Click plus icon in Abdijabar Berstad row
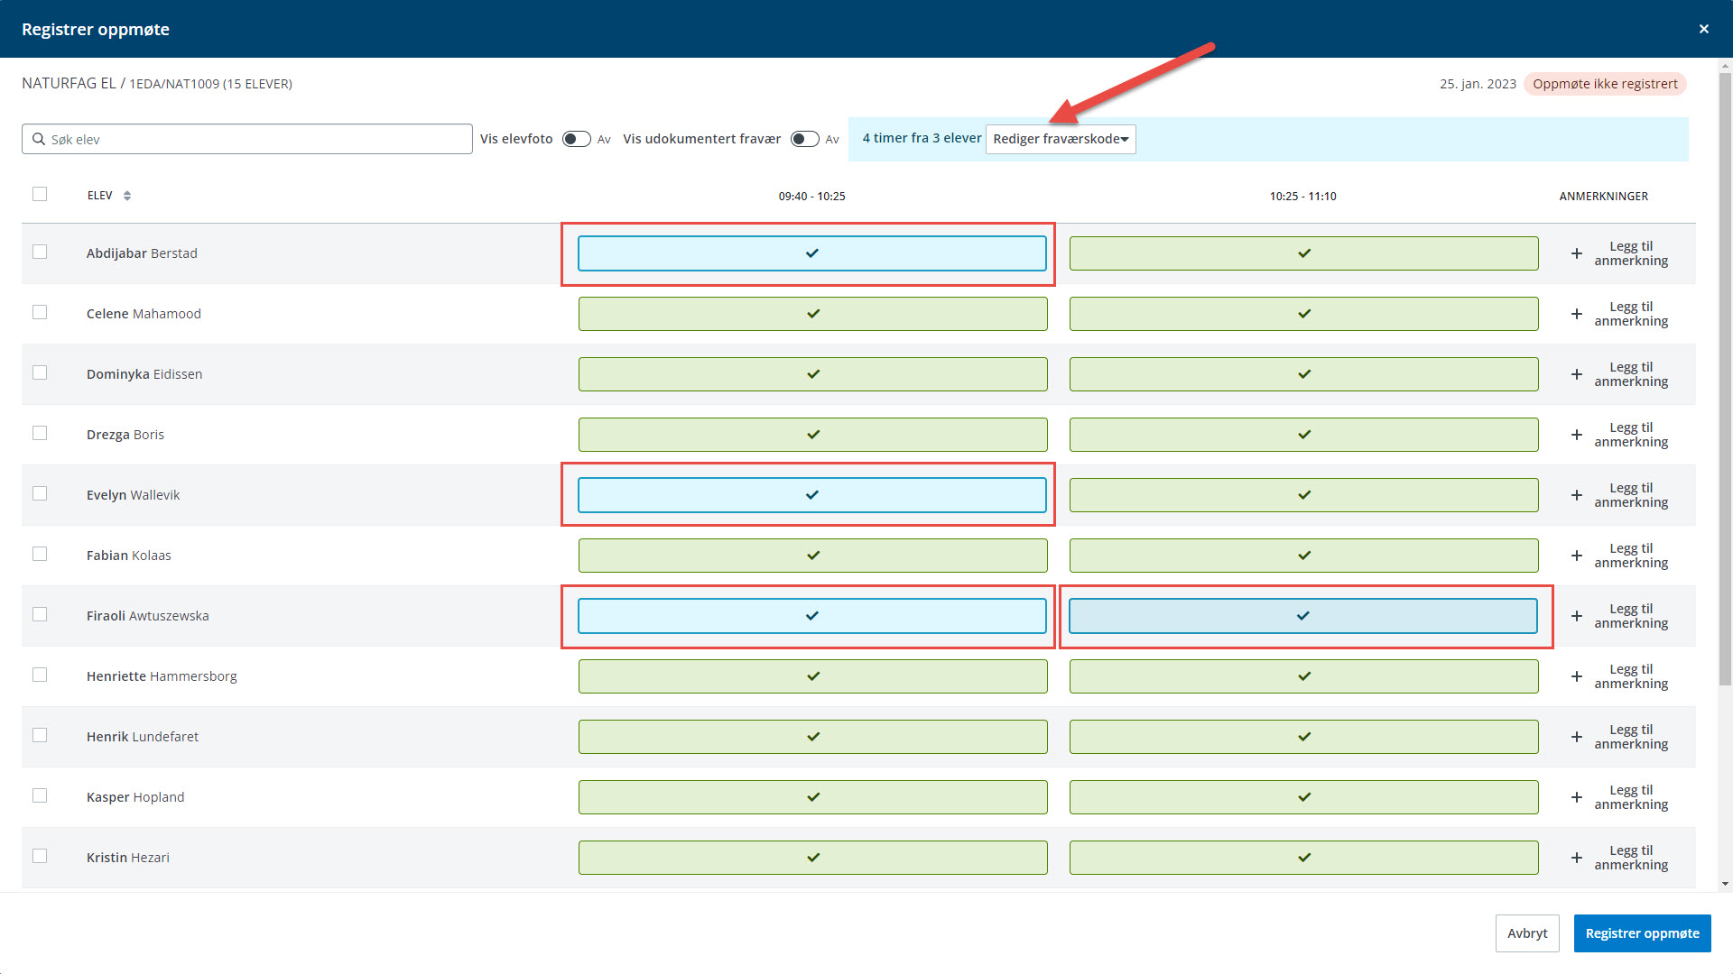 point(1576,253)
